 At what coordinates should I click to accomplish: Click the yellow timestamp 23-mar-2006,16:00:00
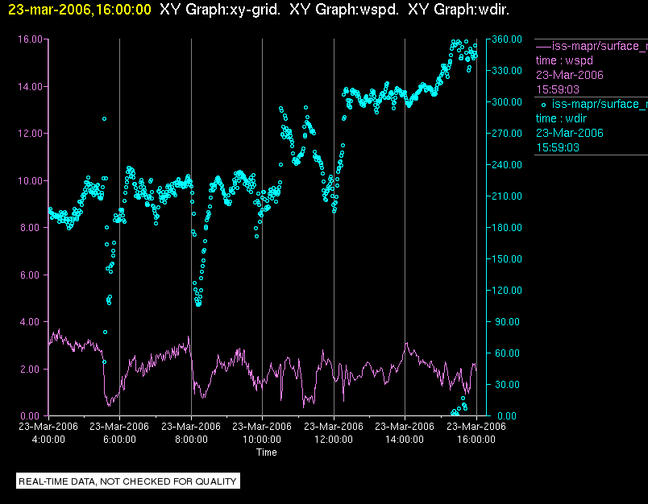tap(80, 10)
